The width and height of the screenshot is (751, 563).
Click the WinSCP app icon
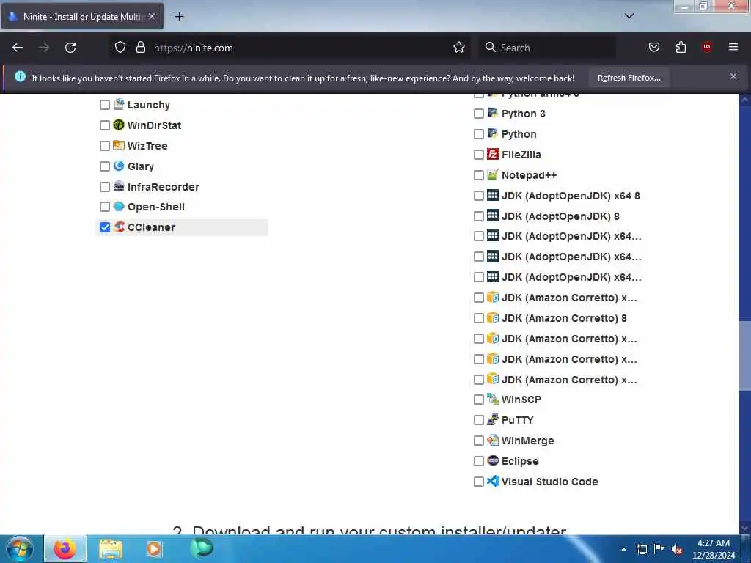pyautogui.click(x=493, y=399)
